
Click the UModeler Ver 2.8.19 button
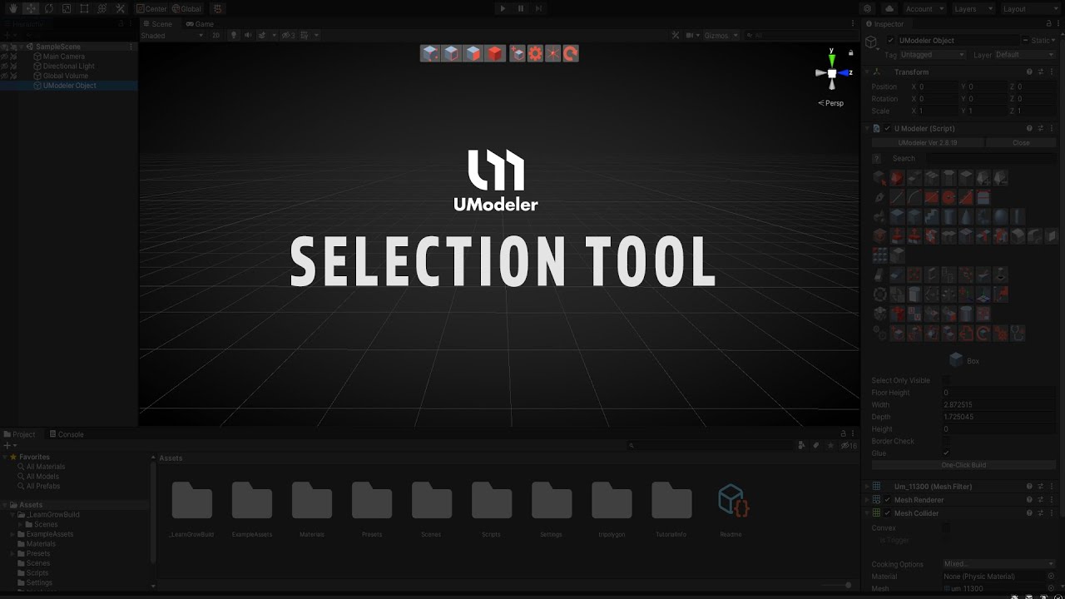[928, 142]
